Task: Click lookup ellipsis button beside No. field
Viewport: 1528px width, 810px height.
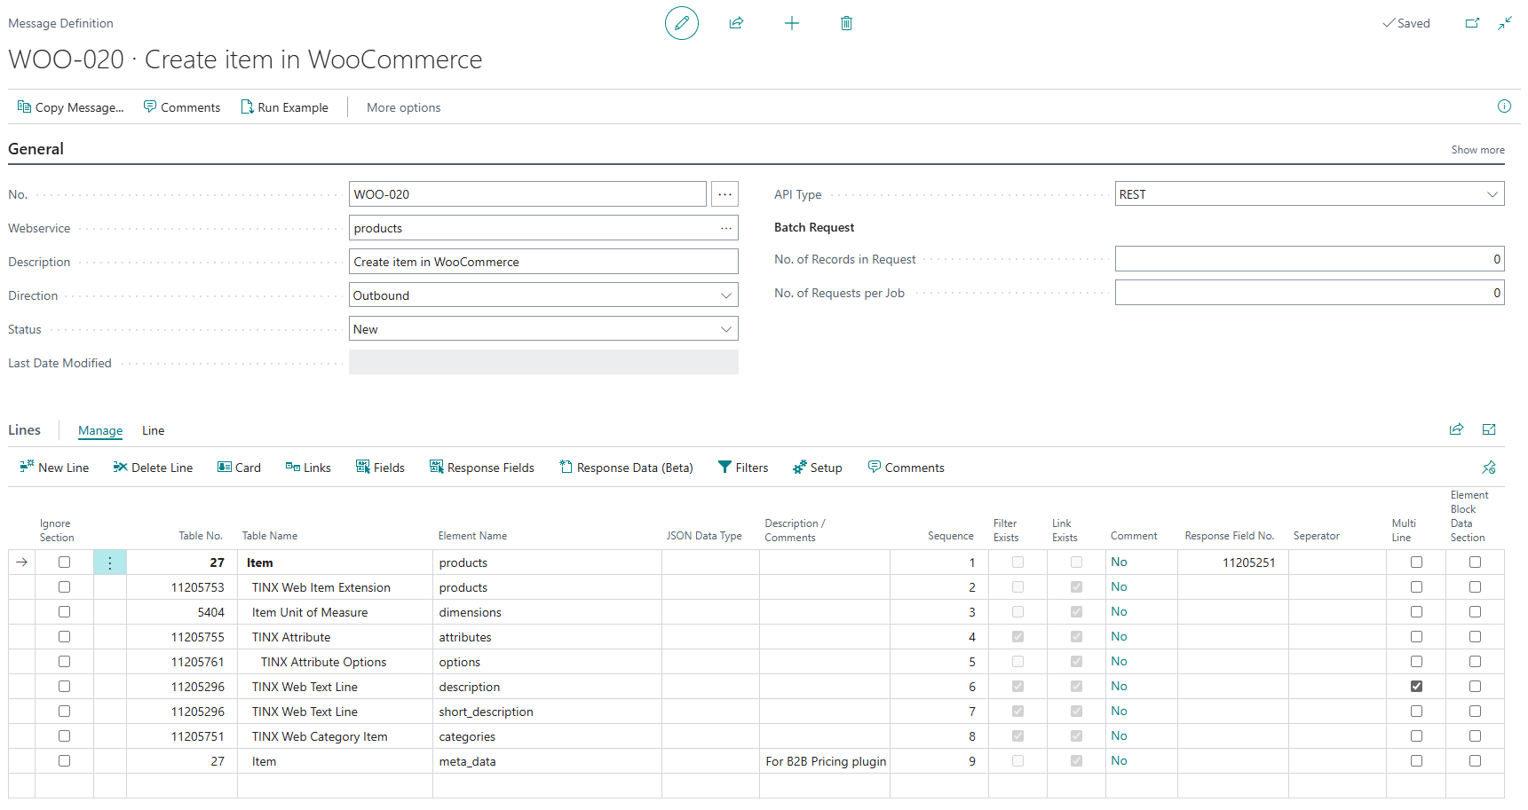Action: [724, 194]
